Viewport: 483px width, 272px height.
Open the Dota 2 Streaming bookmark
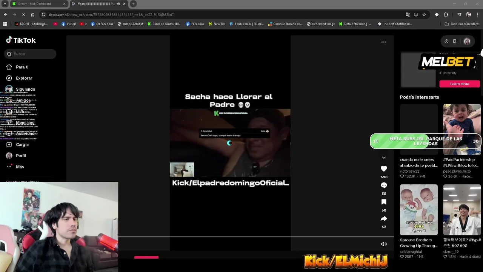coord(355,24)
